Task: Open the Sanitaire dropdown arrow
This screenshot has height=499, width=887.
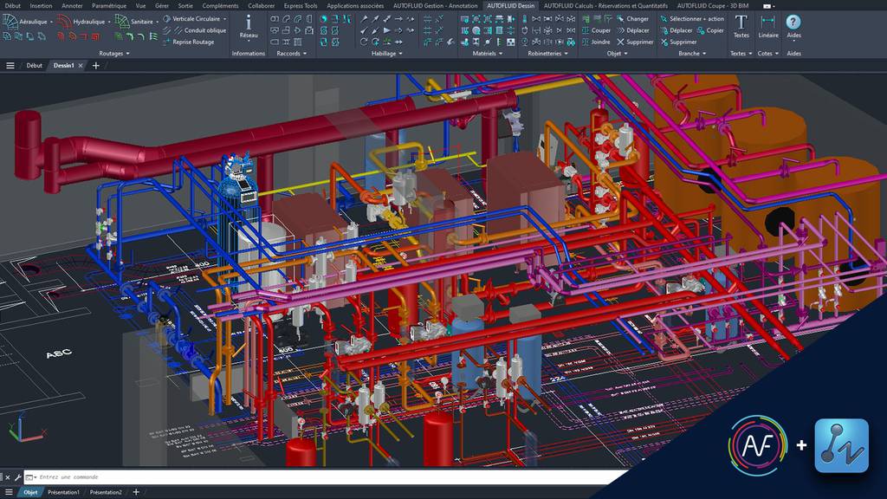Action: (158, 22)
